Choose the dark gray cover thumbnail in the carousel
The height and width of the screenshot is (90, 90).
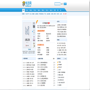click(x=34, y=25)
